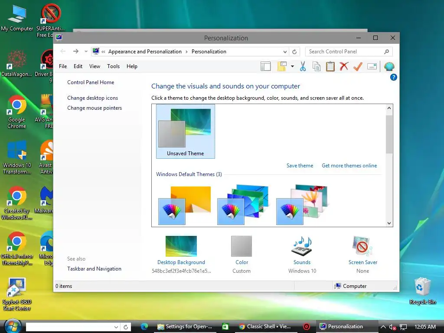Click the muted volume tray icon

(392, 327)
